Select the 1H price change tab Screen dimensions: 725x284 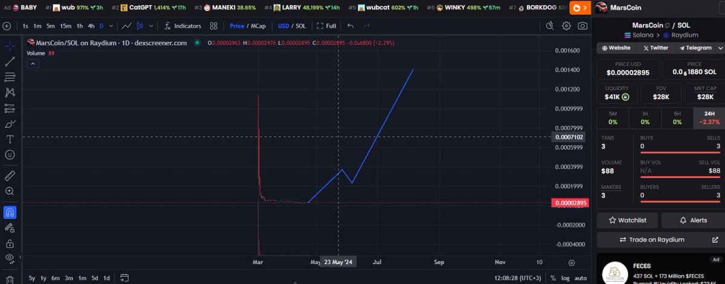point(645,118)
